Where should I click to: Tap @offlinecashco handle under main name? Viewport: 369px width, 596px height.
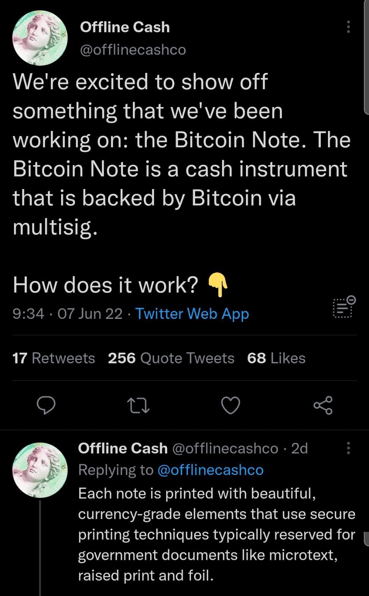tap(133, 49)
